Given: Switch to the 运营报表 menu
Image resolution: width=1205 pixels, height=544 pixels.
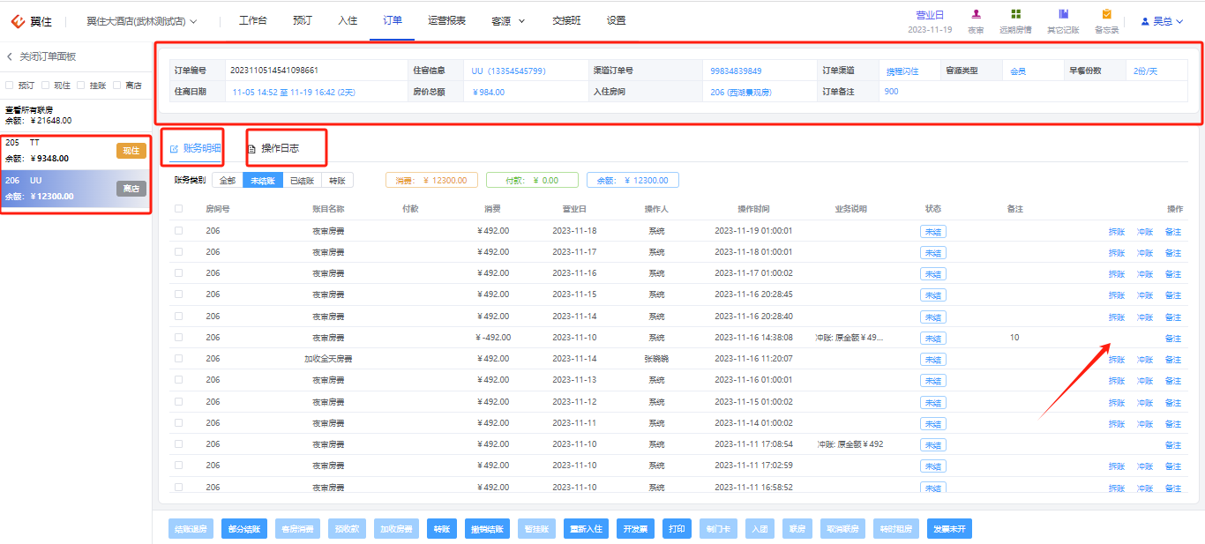Looking at the screenshot, I should point(446,20).
